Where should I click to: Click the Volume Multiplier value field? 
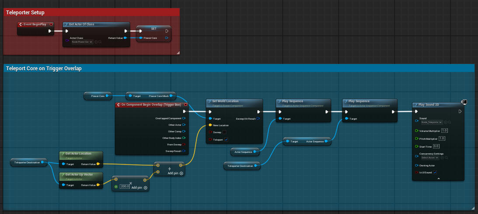(444, 131)
